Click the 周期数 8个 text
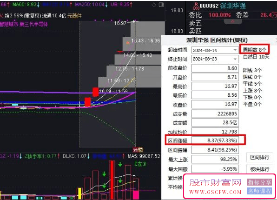 254,50
